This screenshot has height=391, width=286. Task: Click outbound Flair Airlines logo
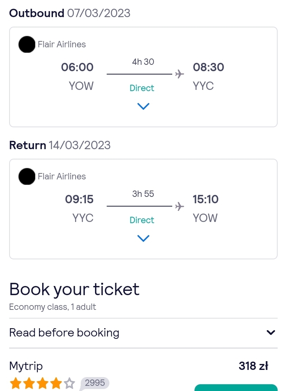pyautogui.click(x=27, y=45)
